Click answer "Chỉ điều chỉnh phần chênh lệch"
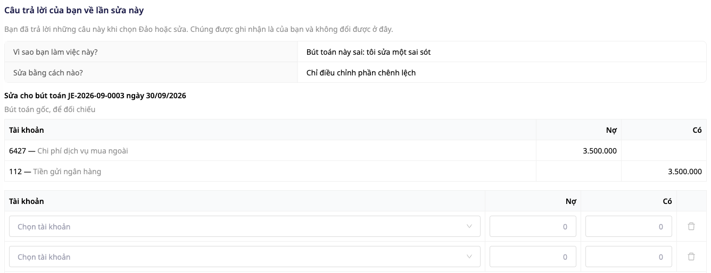The height and width of the screenshot is (273, 711). coord(361,73)
